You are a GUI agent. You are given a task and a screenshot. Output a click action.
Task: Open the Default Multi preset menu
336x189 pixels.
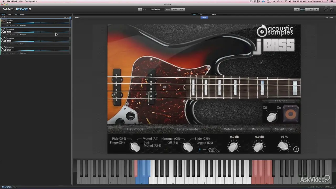tap(155, 9)
